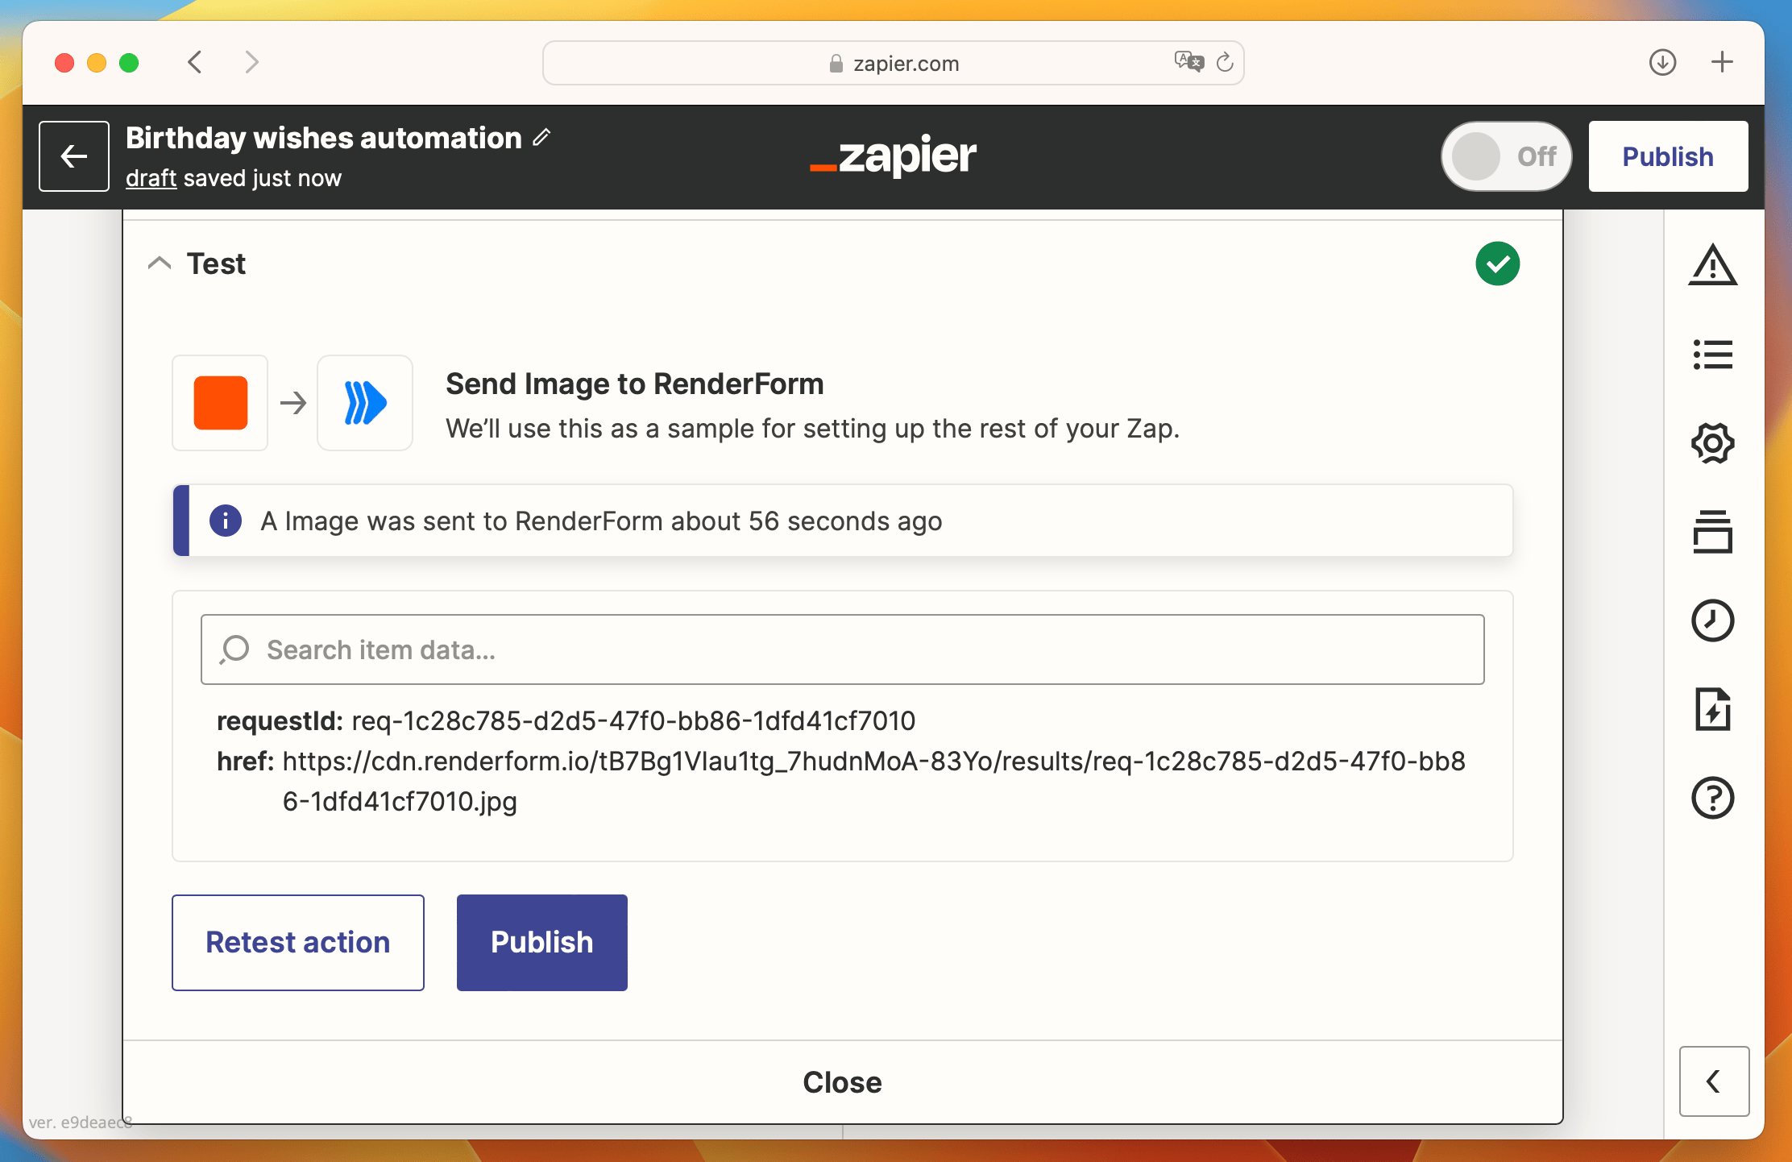Select the href URL value

click(873, 781)
